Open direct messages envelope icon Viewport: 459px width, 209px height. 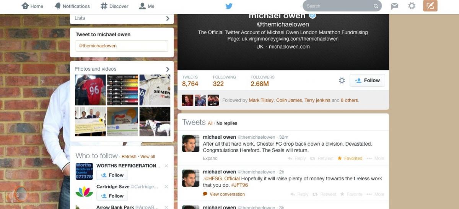(394, 6)
